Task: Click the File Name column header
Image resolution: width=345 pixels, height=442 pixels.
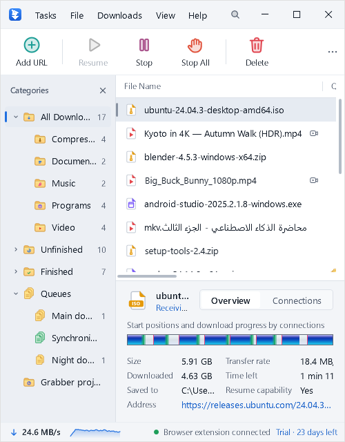Action: tap(219, 86)
